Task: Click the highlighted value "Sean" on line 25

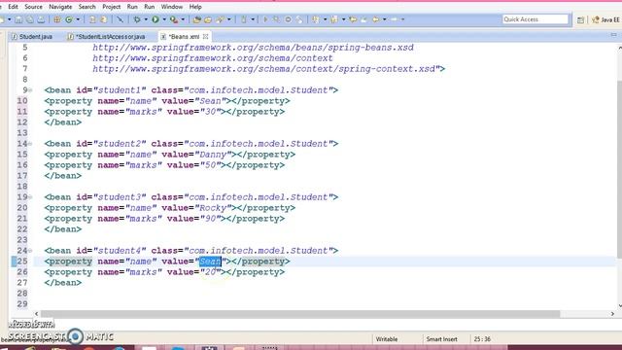Action: [210, 262]
